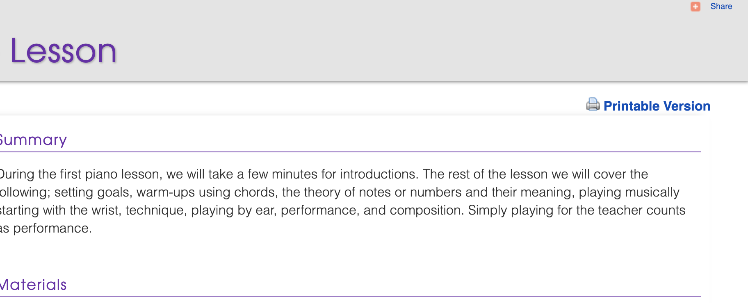Click the purple Lesson page title
748x303 pixels.
[64, 51]
